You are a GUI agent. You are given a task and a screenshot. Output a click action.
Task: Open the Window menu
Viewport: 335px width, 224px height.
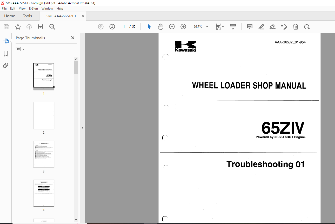[47, 9]
